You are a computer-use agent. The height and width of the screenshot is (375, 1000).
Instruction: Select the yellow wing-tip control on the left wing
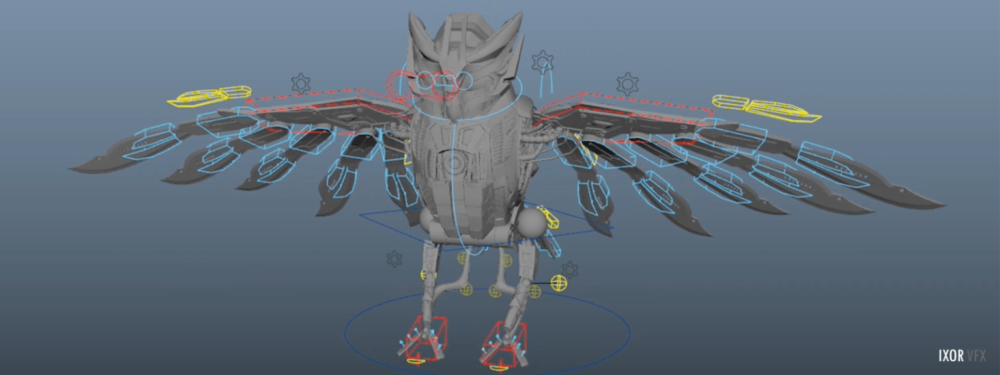[x=209, y=96]
